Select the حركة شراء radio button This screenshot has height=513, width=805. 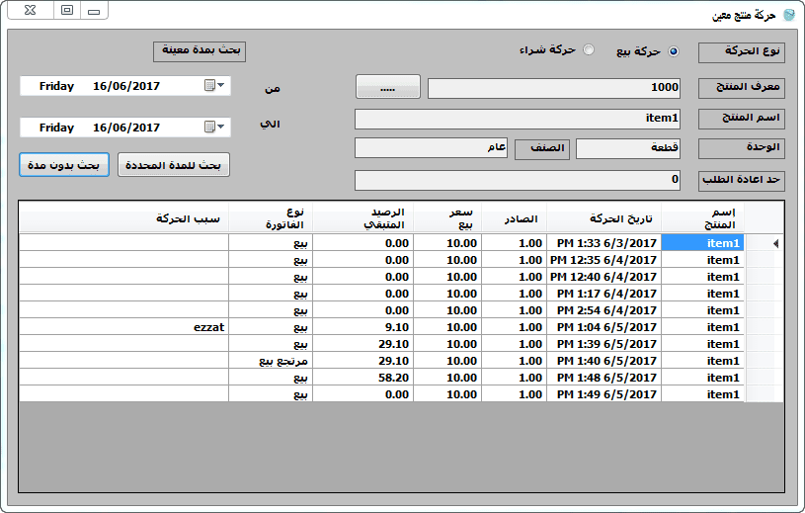tap(589, 50)
